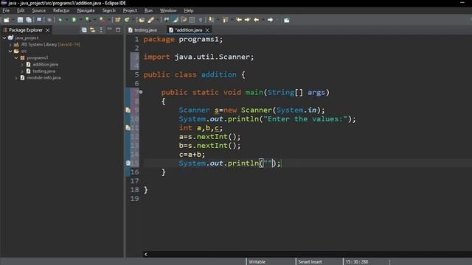Viewport: 472px width, 265px height.
Task: Click the Pin Editor icon
Action: 287,20
